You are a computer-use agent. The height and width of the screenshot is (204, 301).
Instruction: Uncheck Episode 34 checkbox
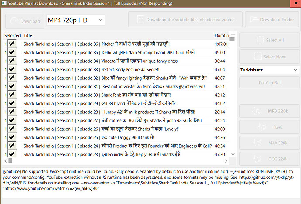click(x=12, y=61)
